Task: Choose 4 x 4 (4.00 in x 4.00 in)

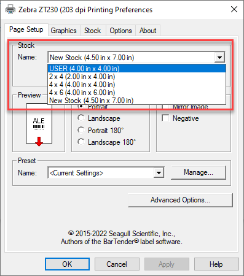Action: click(x=136, y=85)
